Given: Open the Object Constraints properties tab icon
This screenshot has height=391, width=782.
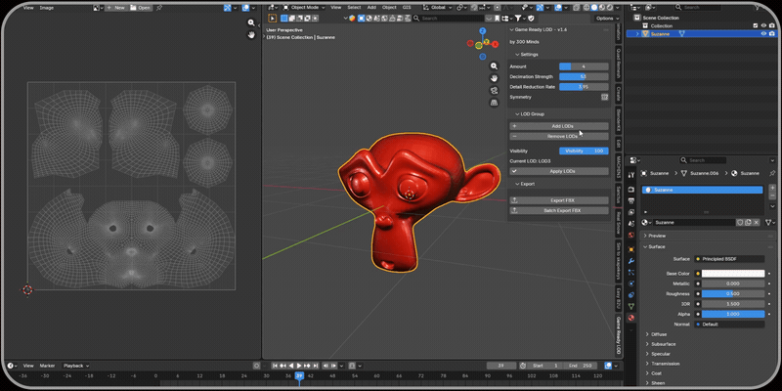Looking at the screenshot, I should (630, 295).
